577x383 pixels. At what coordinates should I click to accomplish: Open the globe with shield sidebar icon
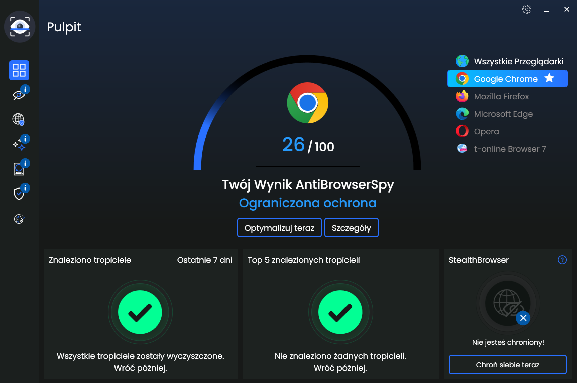[19, 119]
